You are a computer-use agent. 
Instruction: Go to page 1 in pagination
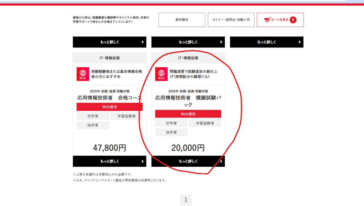pyautogui.click(x=186, y=200)
